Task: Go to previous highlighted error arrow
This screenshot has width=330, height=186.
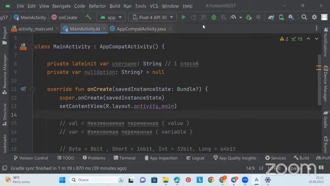Action: point(308,39)
